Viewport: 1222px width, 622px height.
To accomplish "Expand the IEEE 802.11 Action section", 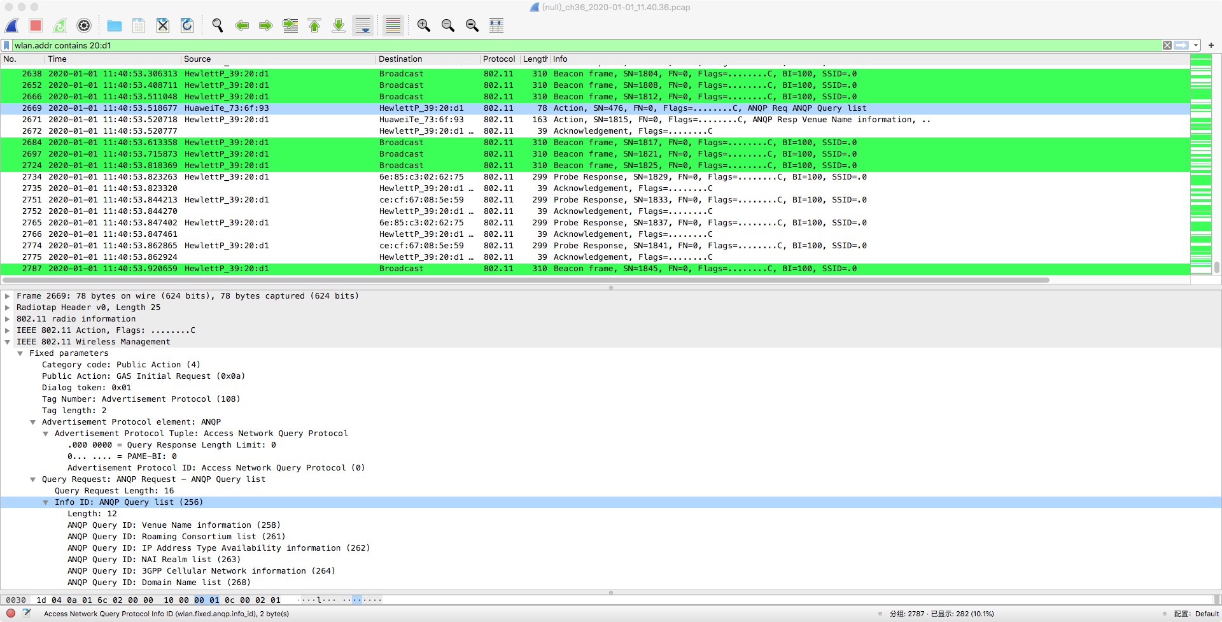I will click(7, 330).
